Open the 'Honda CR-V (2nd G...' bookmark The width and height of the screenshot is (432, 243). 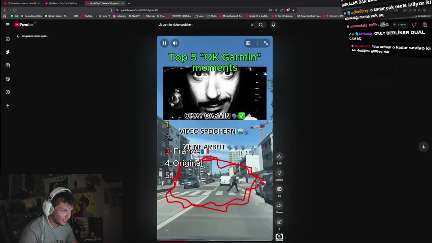click(x=257, y=16)
